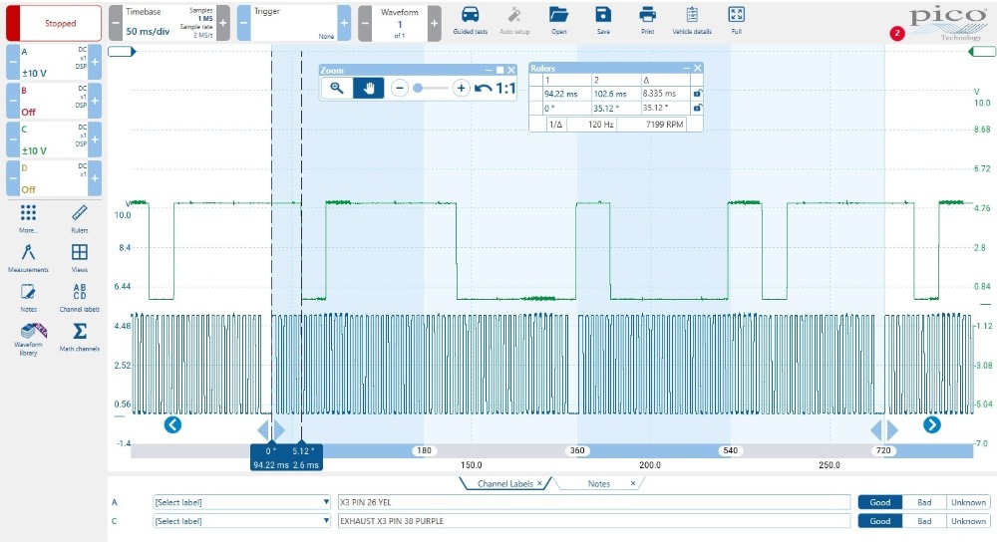The width and height of the screenshot is (997, 542).
Task: Open the Measurements tool
Action: click(x=28, y=257)
